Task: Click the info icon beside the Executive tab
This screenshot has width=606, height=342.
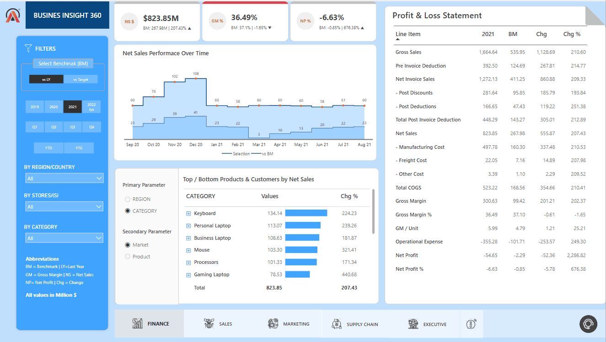Action: [471, 324]
